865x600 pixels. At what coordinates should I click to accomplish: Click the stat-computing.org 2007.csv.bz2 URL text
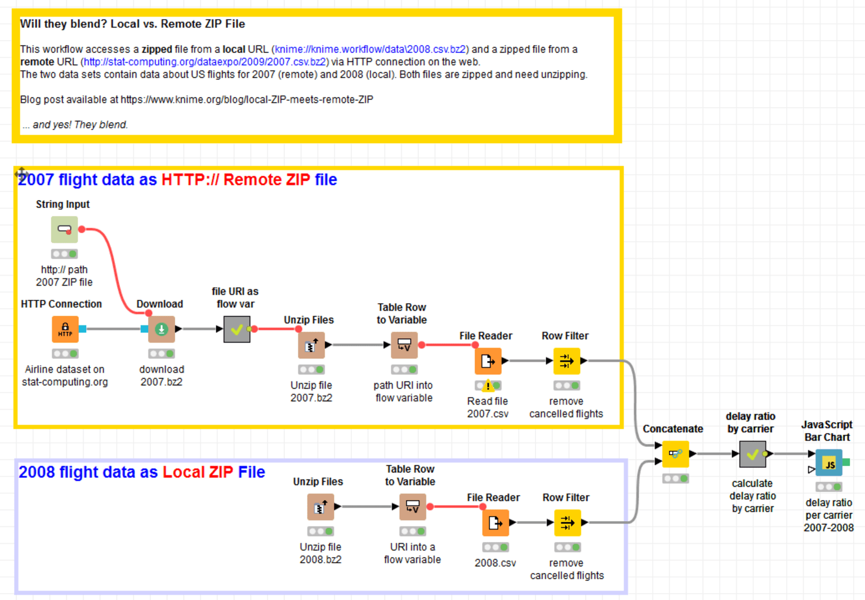tap(204, 62)
